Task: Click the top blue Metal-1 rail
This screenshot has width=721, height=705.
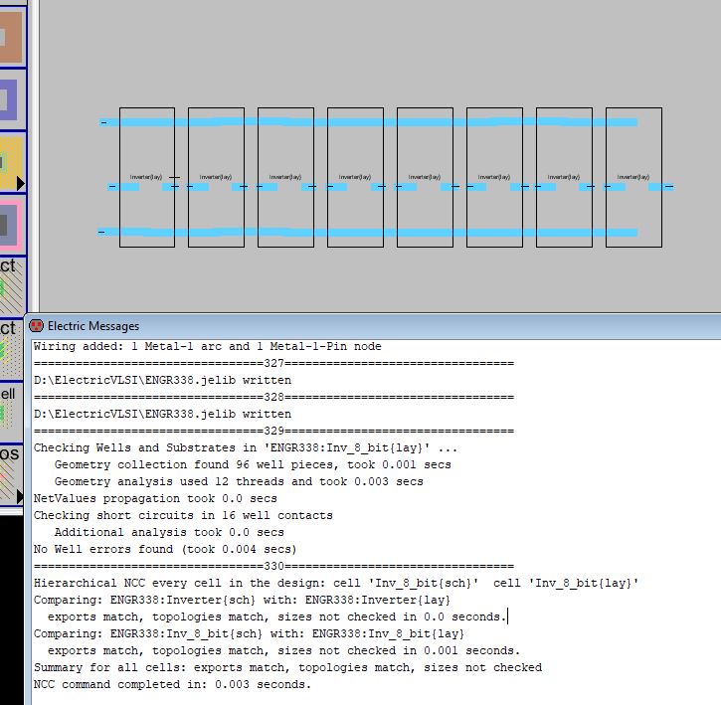Action: (x=368, y=122)
